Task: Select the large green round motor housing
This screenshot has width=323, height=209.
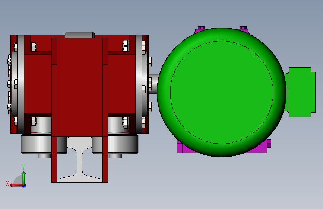Action: [222, 92]
